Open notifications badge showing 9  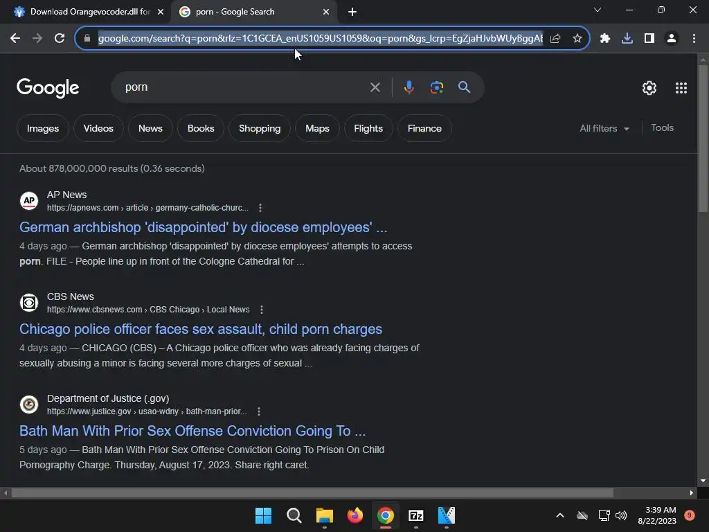689,515
